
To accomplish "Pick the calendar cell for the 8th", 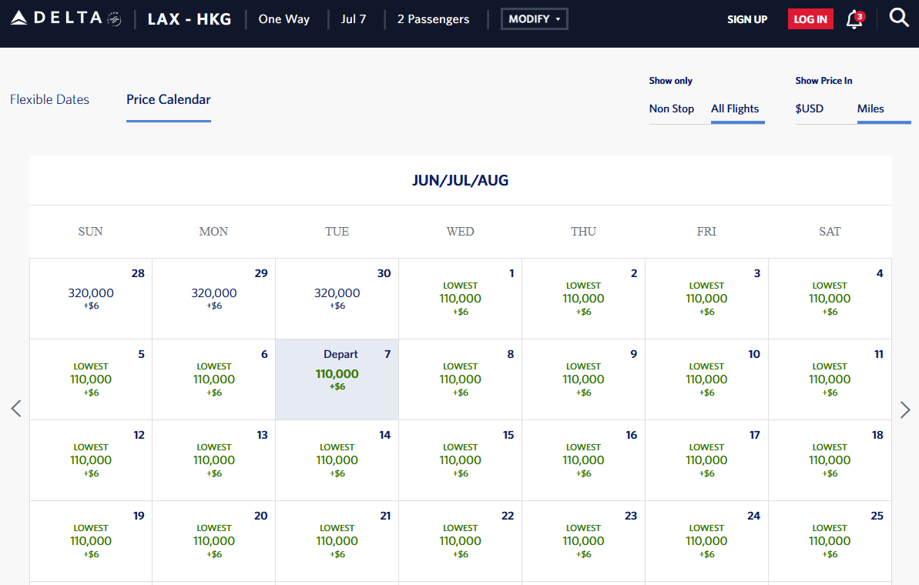I will point(460,379).
